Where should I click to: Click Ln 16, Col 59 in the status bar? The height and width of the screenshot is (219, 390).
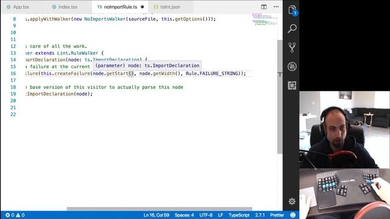pyautogui.click(x=156, y=215)
